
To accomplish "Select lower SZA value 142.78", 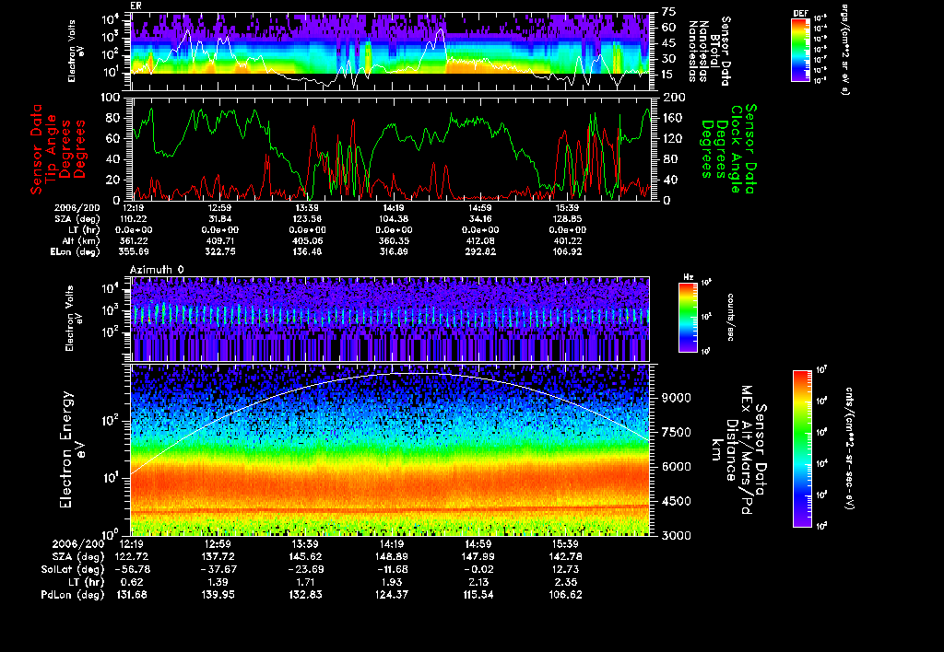I will click(565, 556).
